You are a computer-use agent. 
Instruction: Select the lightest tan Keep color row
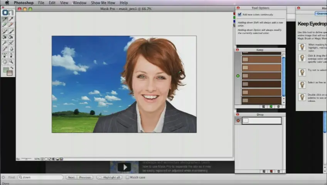coord(261,68)
